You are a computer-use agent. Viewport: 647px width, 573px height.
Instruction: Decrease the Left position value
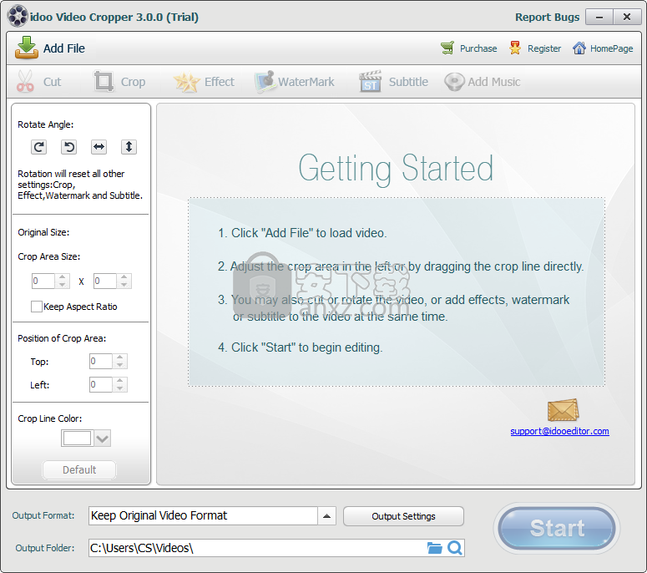point(119,388)
